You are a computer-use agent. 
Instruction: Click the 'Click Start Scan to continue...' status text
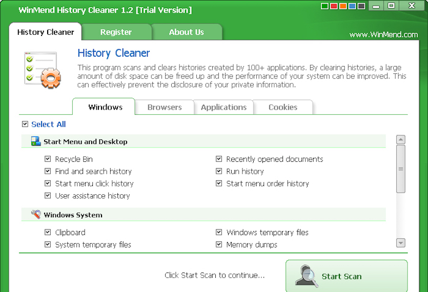pos(215,276)
